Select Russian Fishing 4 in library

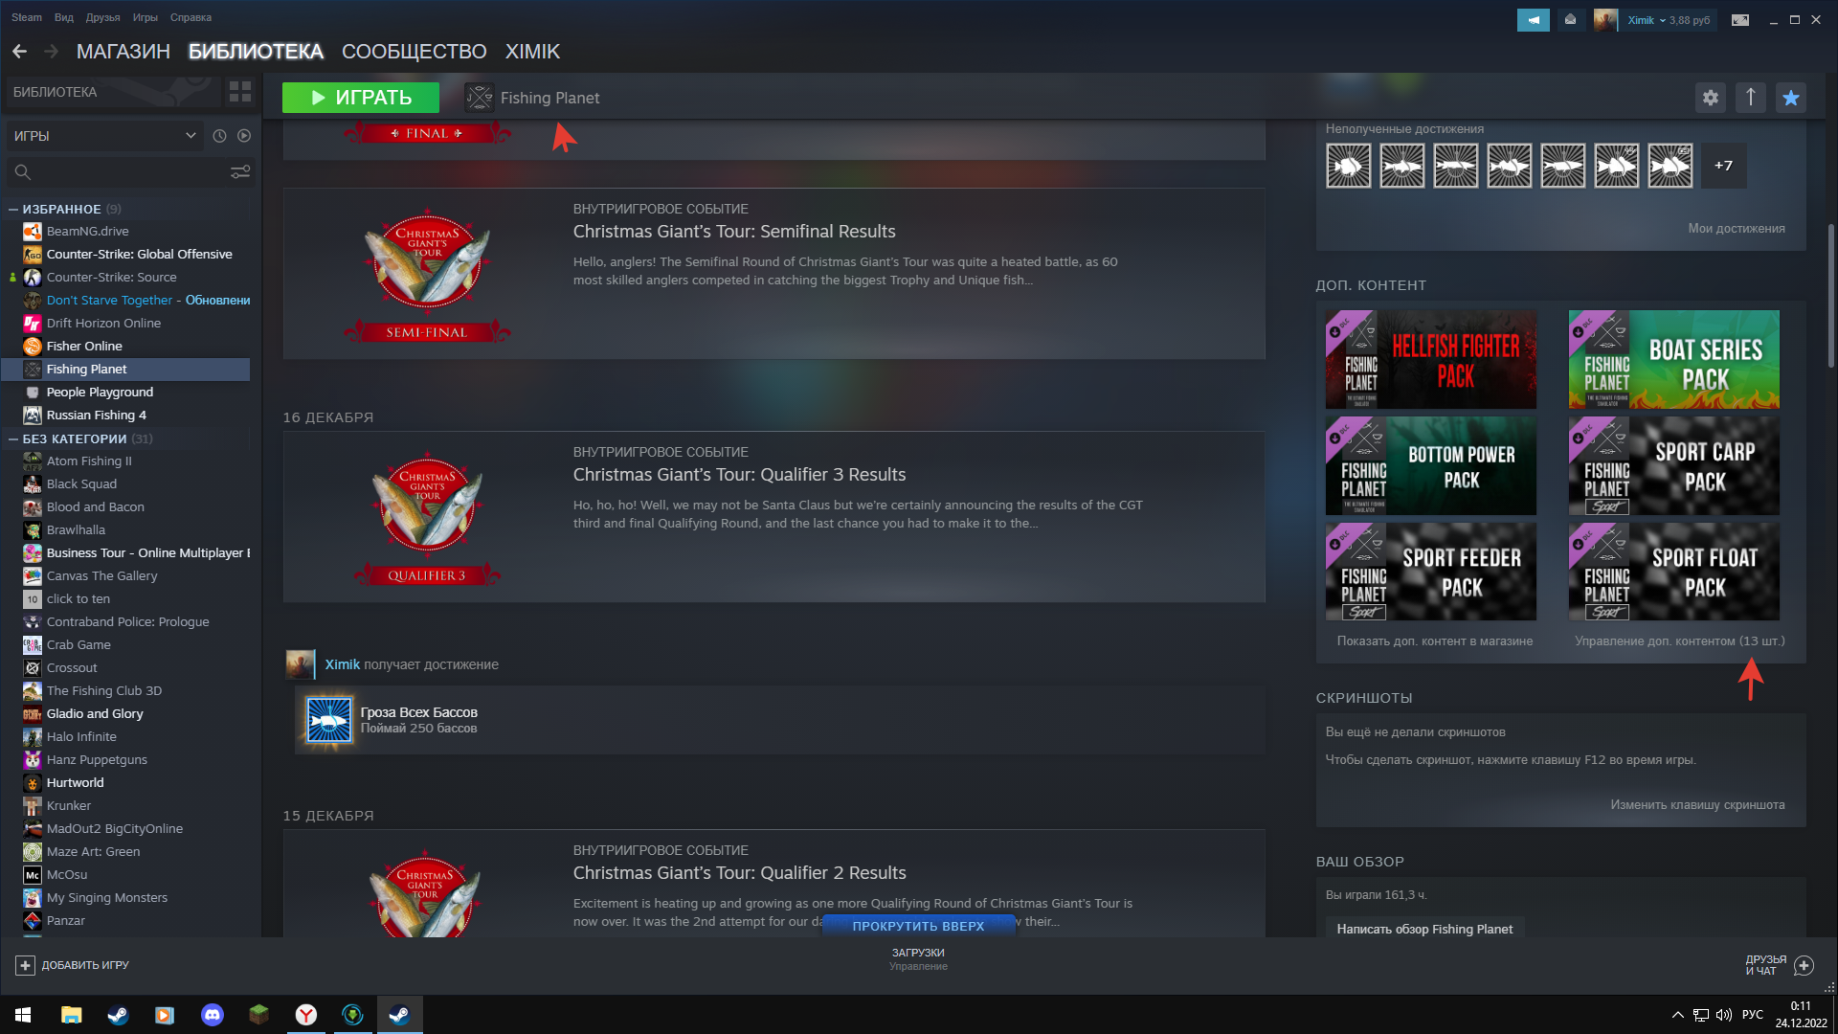click(127, 416)
